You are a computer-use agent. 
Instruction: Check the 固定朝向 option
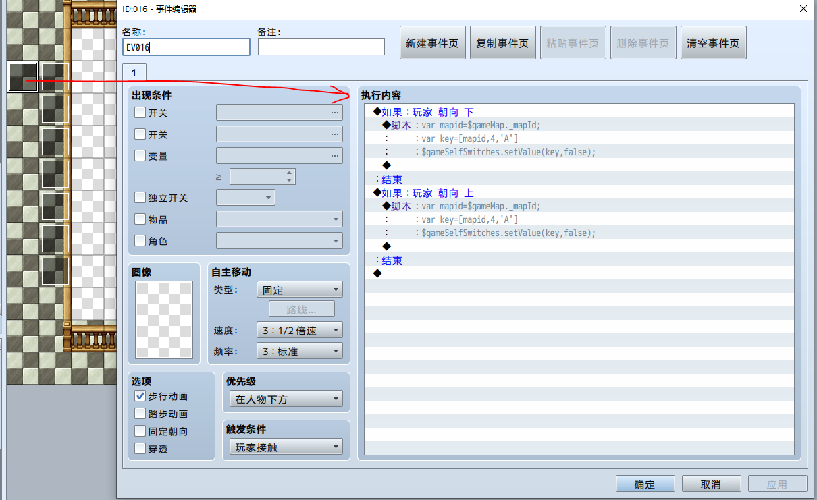[140, 431]
